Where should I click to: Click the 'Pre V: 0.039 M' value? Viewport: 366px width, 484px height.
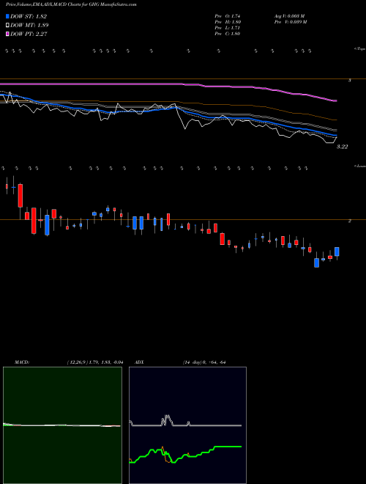click(290, 22)
